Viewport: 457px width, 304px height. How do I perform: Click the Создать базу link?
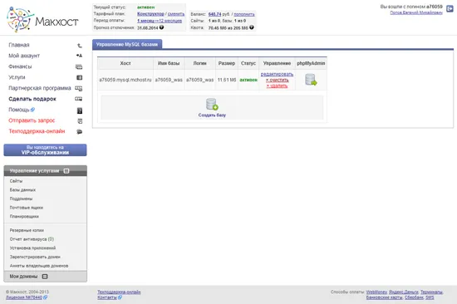[212, 115]
